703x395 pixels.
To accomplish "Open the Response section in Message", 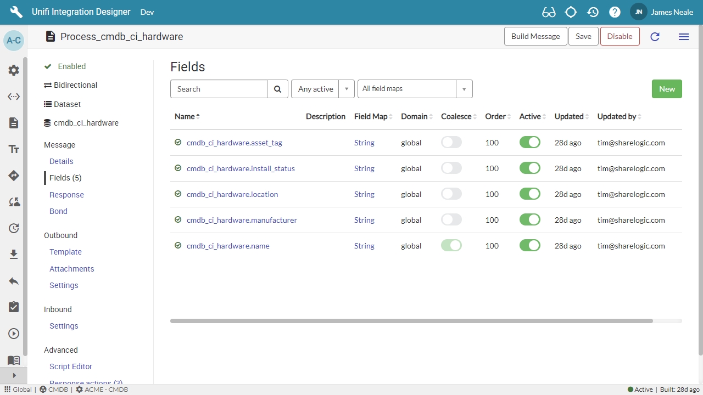I will pos(66,195).
